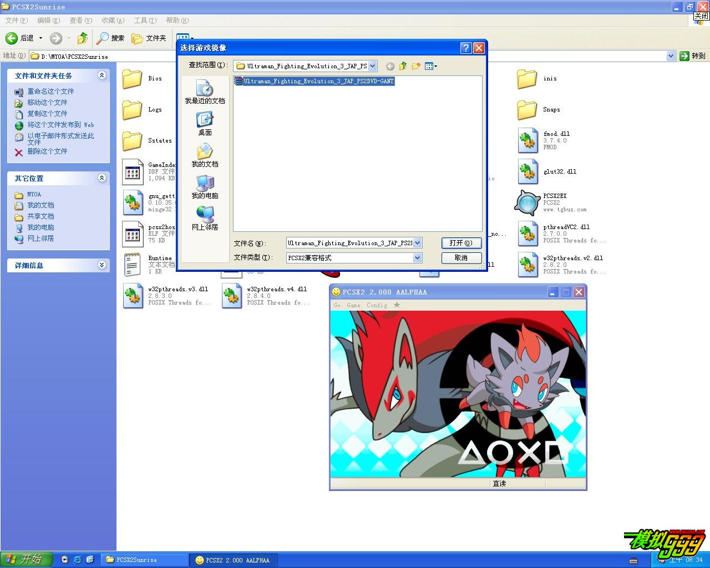Go up one folder level in Explorer toolbar
710x568 pixels.
(x=83, y=38)
